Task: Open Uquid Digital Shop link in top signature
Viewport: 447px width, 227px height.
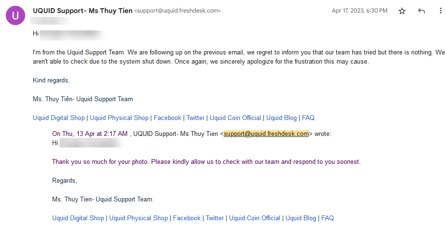Action: click(59, 118)
